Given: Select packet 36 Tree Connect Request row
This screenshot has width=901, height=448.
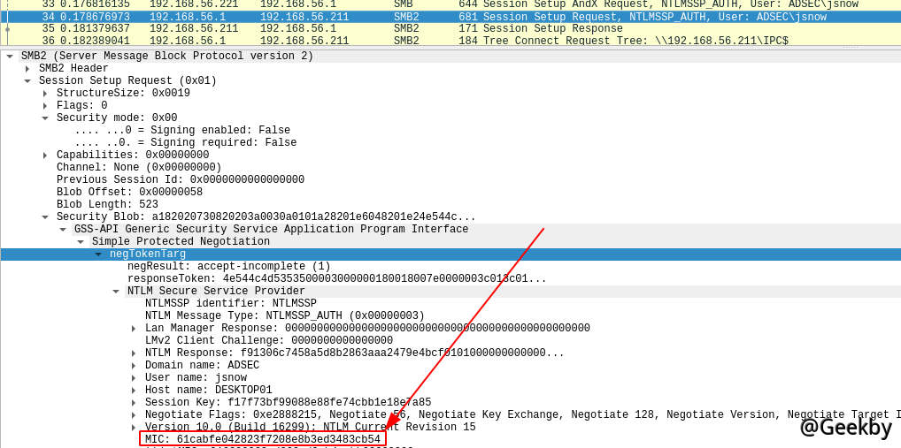Looking at the screenshot, I should coord(354,42).
